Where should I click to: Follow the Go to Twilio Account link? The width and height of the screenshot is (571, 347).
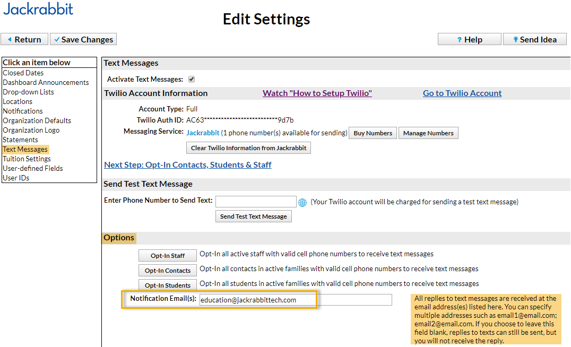click(x=462, y=93)
